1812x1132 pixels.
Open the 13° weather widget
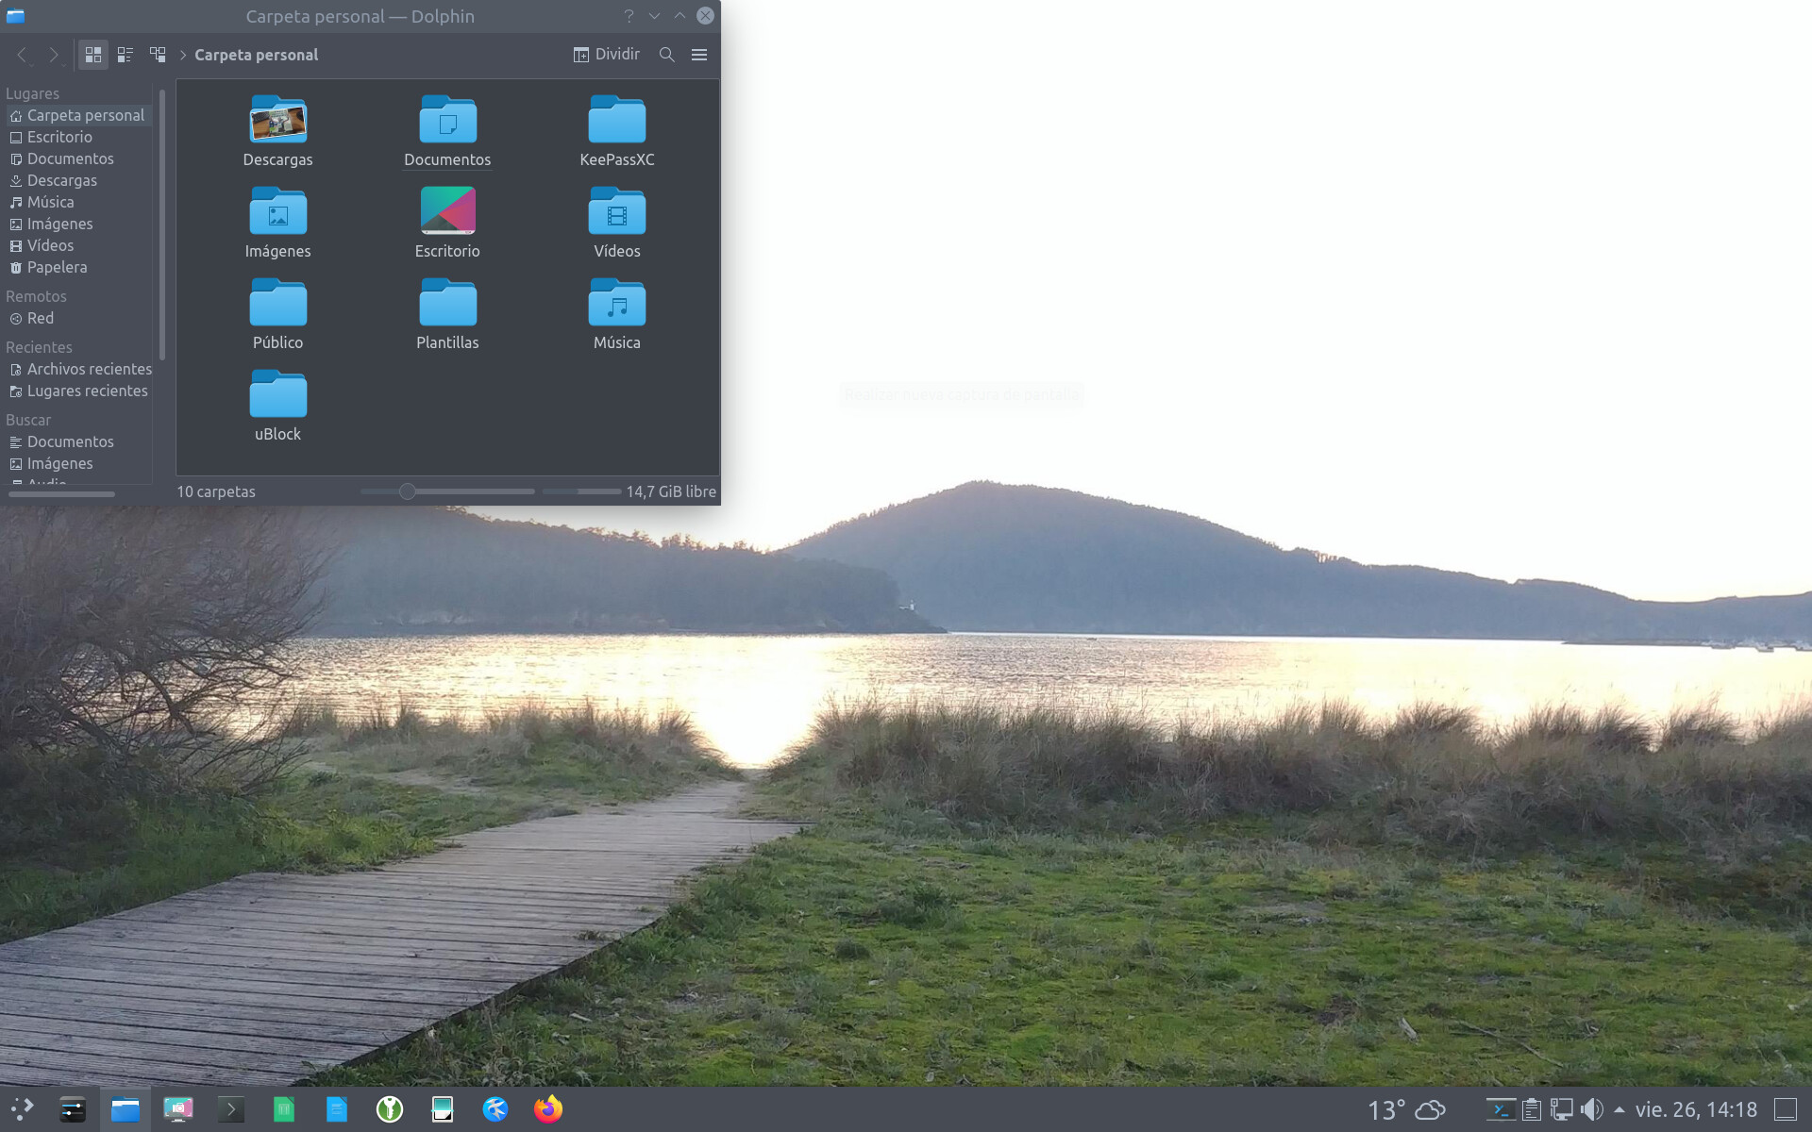pyautogui.click(x=1406, y=1109)
